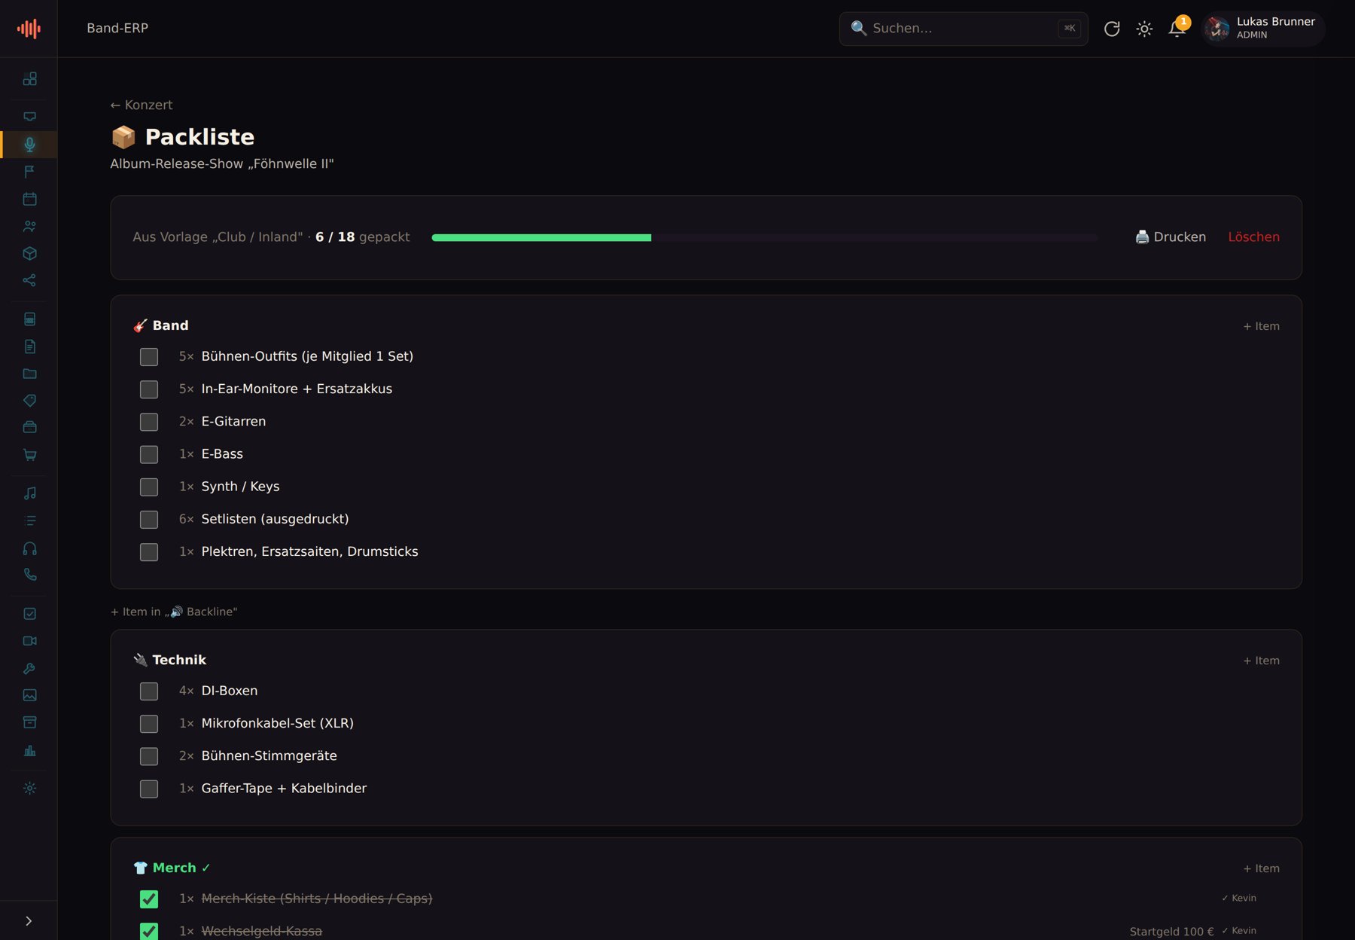
Task: Check Synth / Keys item
Action: click(x=149, y=487)
